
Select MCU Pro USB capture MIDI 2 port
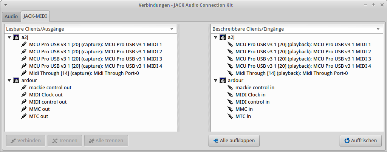(x=95, y=52)
